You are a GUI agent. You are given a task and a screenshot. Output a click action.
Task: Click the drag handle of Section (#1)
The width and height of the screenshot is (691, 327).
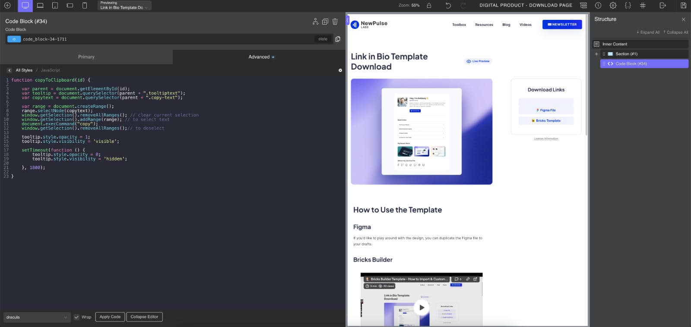(604, 54)
